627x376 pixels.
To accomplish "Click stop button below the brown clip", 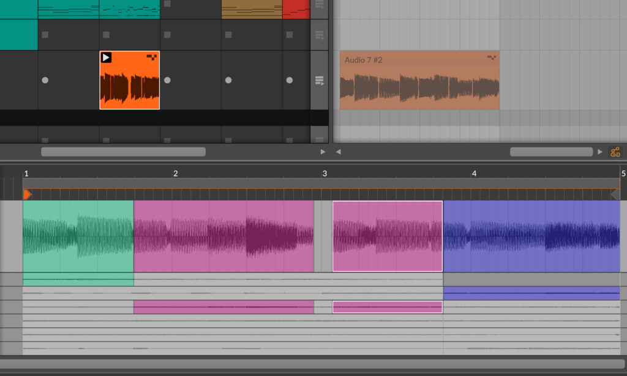I will 228,35.
